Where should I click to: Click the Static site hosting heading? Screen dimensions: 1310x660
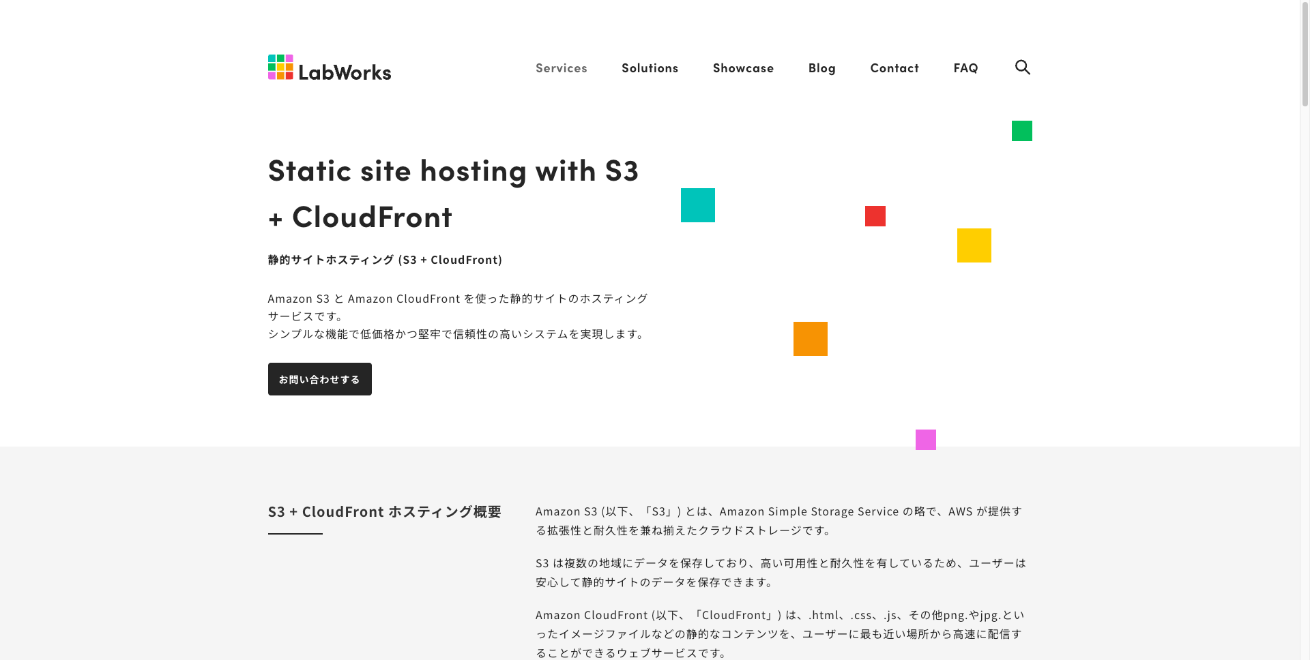pos(453,194)
